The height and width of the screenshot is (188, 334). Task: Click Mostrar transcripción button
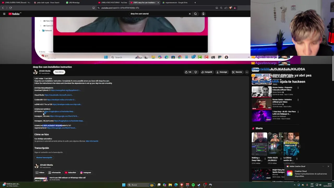click(44, 157)
